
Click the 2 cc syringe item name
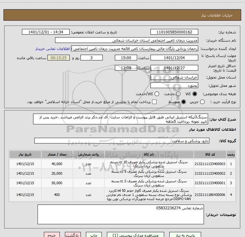(x=149, y=183)
